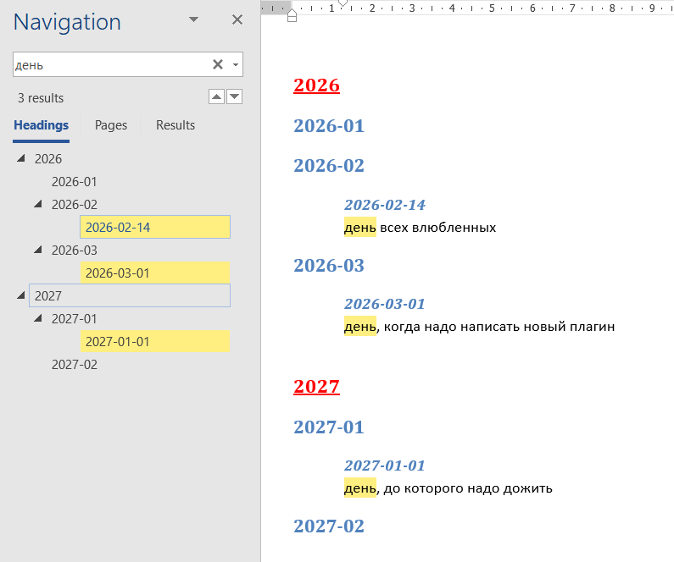
Task: Select the 2026-03-01 heading entry
Action: [x=118, y=273]
